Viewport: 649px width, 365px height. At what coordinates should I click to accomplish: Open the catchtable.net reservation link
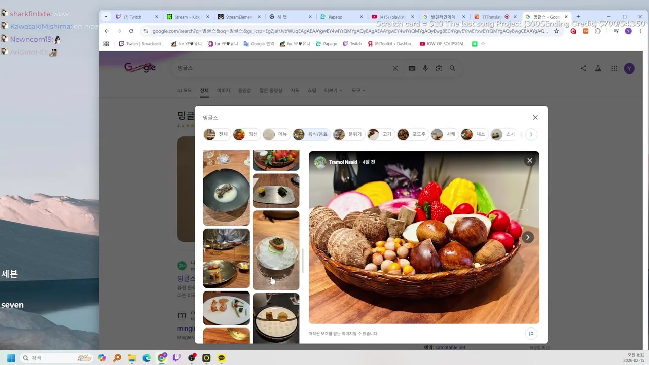(x=450, y=347)
